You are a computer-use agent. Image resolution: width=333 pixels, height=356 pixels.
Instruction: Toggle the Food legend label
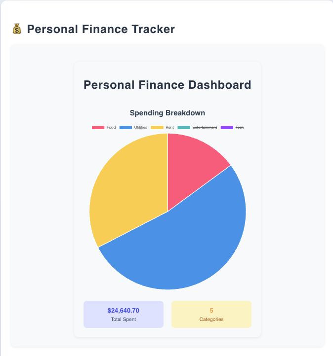click(x=111, y=127)
